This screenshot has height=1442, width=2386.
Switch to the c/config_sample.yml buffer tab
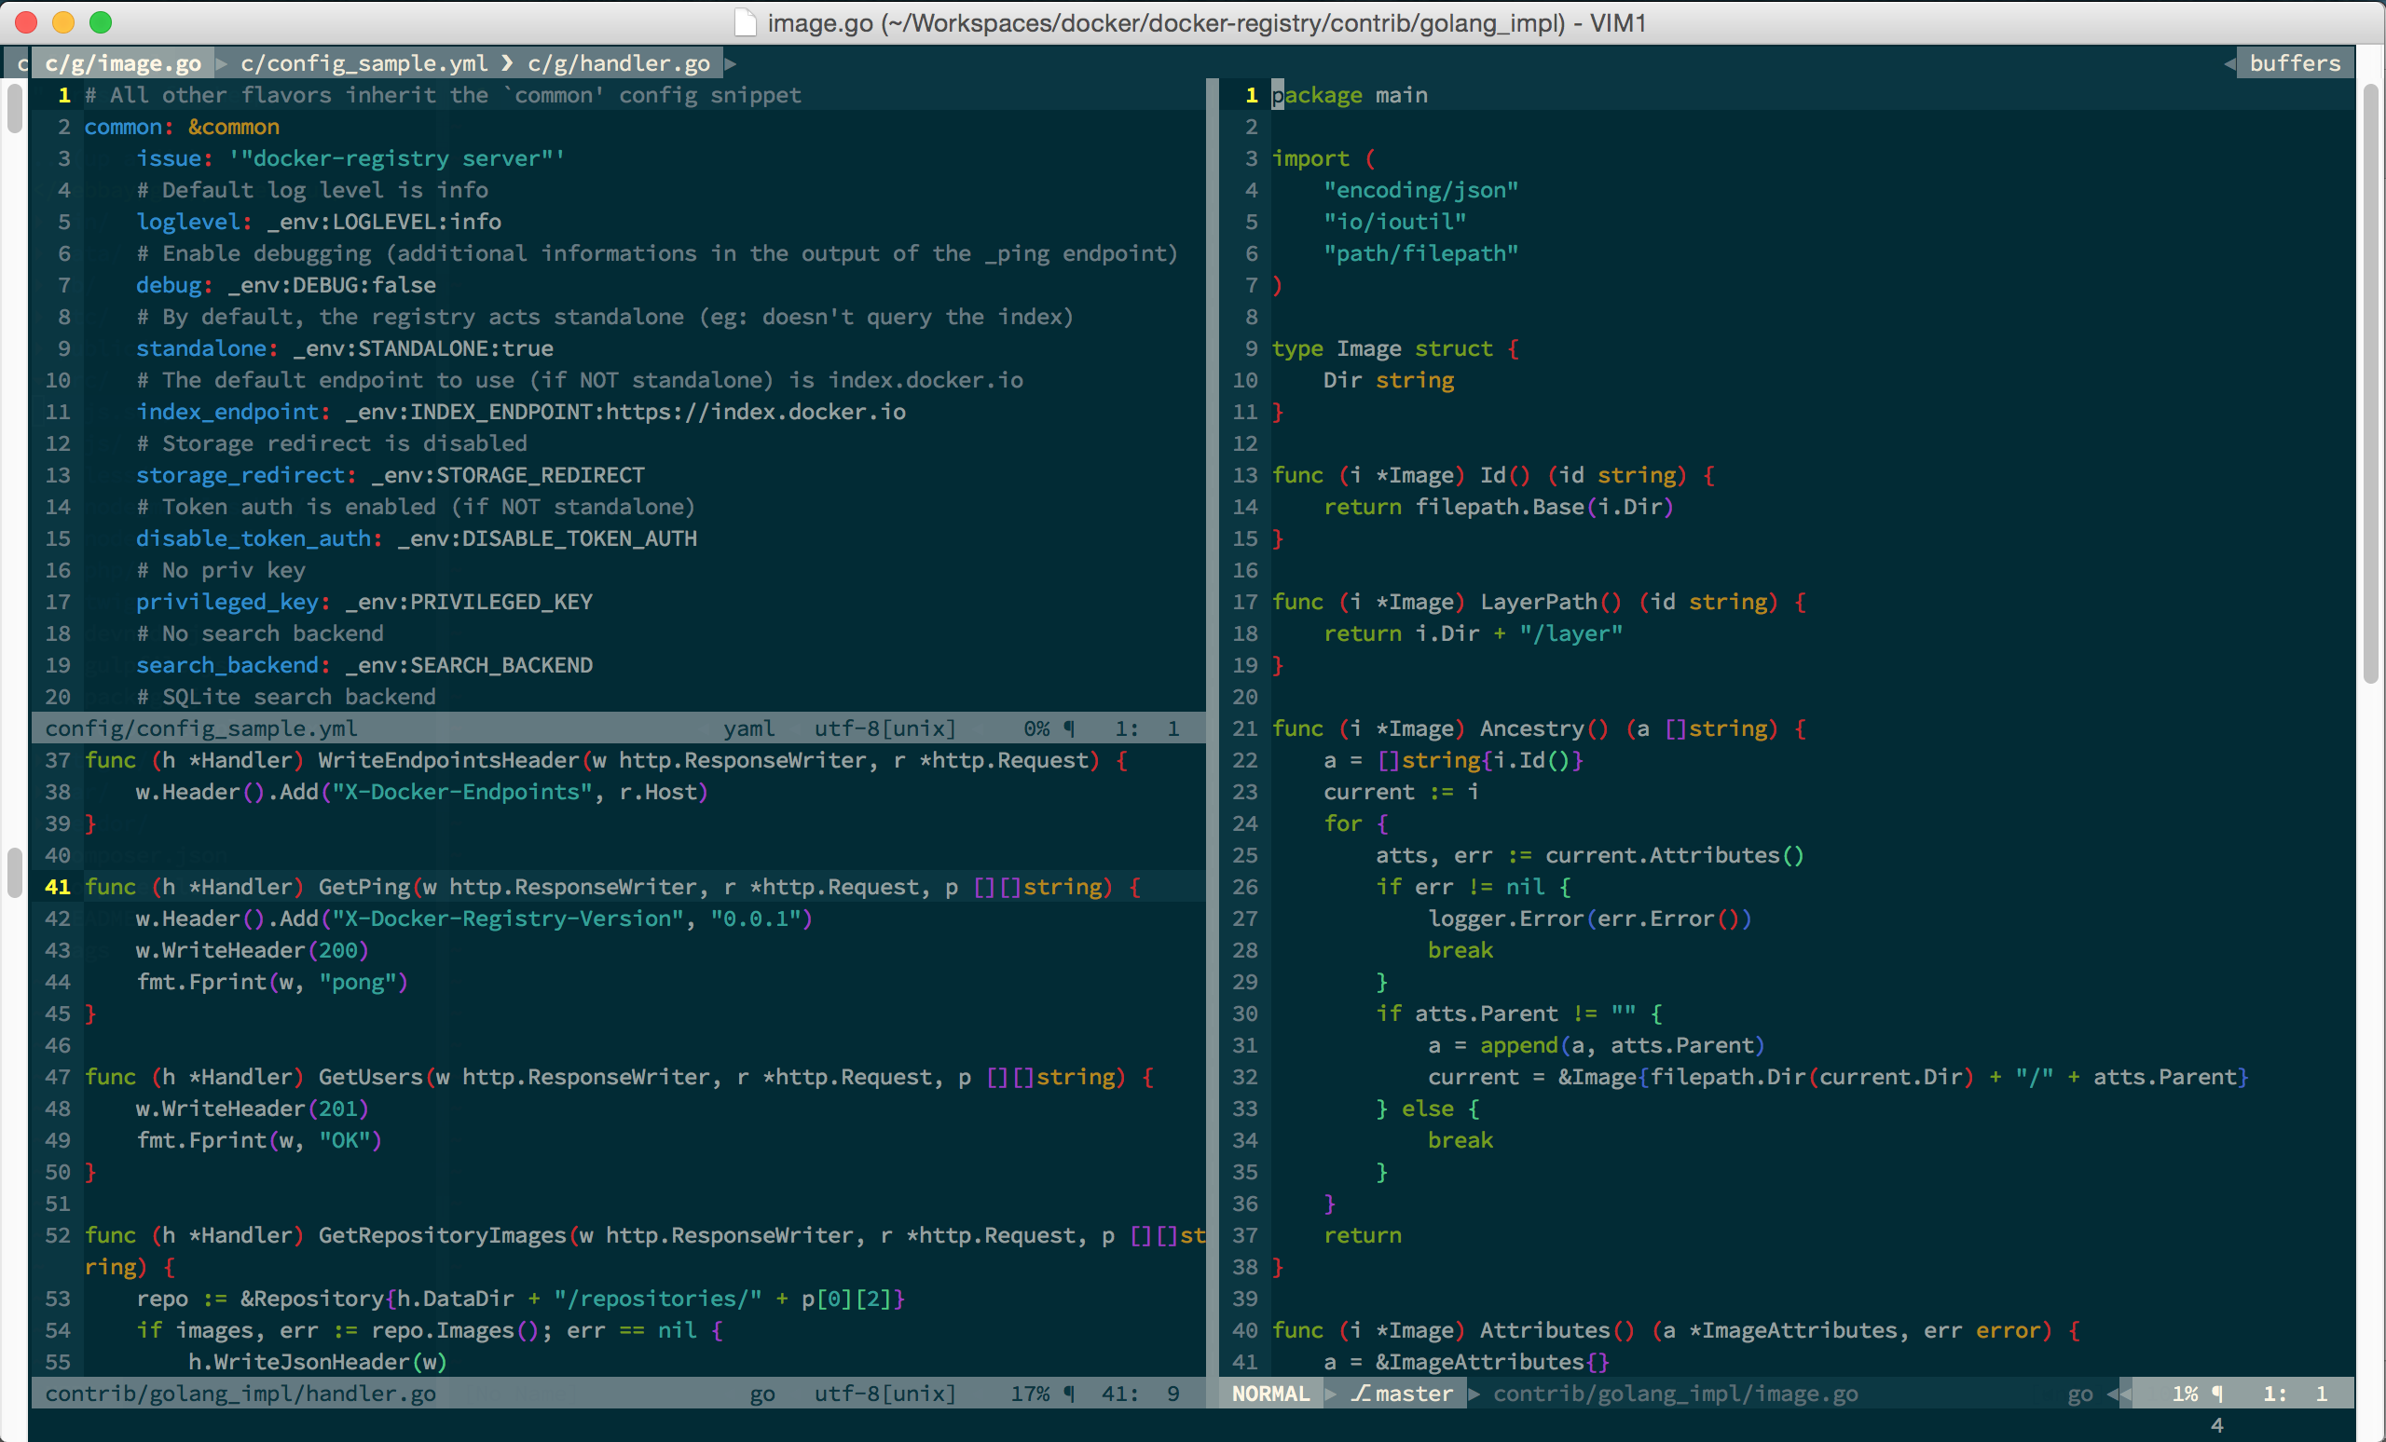363,64
